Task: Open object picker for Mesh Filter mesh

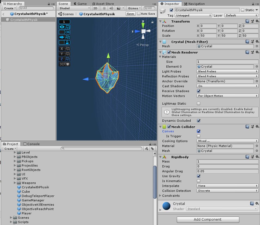Action: pos(257,46)
